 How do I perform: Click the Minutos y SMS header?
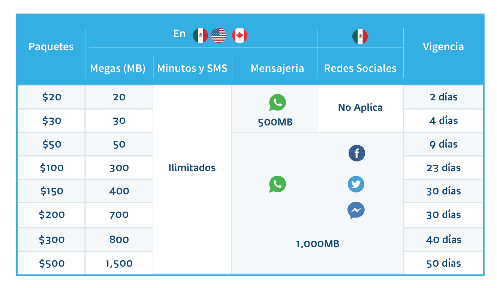click(x=192, y=69)
